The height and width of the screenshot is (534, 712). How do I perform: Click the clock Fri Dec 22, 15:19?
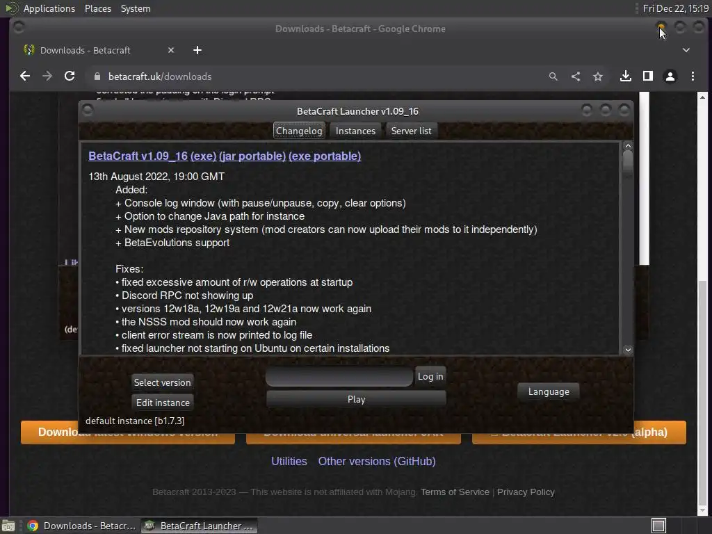(676, 8)
